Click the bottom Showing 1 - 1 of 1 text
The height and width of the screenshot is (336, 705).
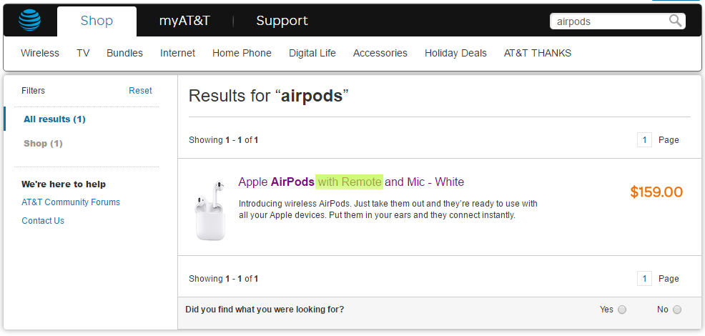pos(224,278)
